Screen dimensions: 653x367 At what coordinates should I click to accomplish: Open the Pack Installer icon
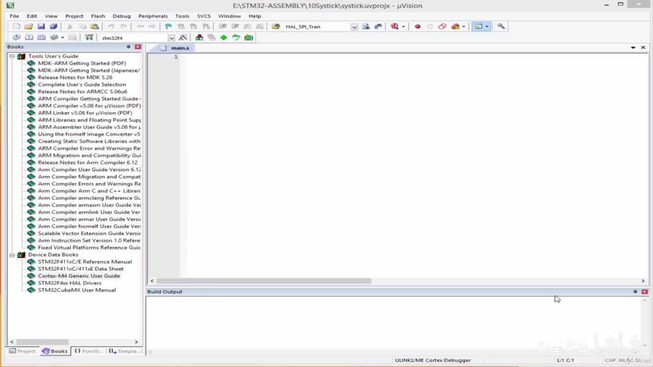click(248, 38)
